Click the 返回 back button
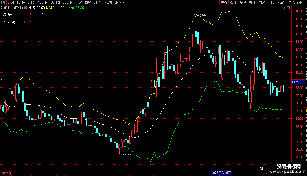This screenshot has width=307, height=176. [300, 2]
